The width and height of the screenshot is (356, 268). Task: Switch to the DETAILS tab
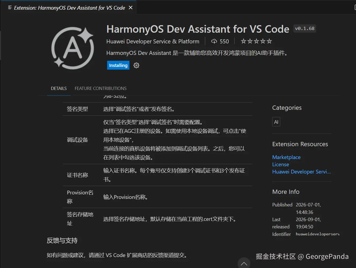point(59,88)
